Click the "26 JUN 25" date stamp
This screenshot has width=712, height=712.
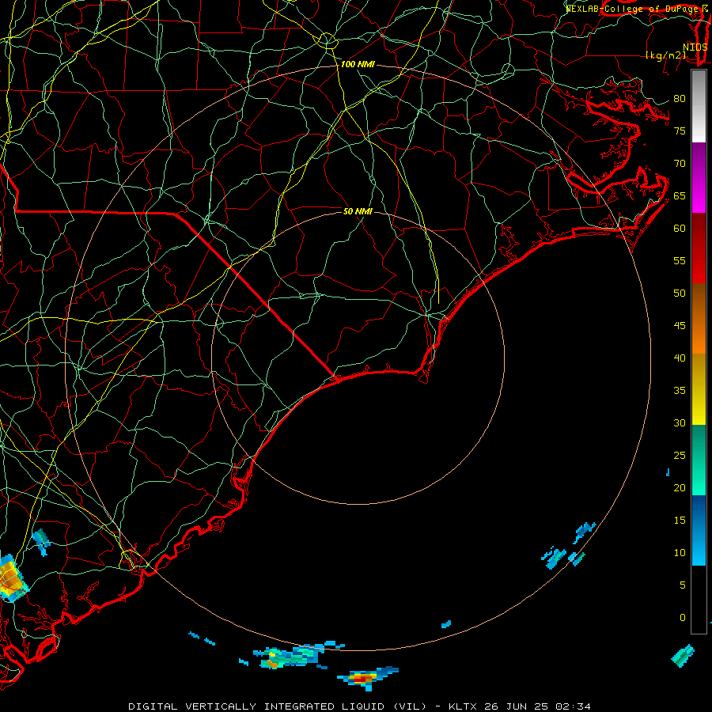517,706
